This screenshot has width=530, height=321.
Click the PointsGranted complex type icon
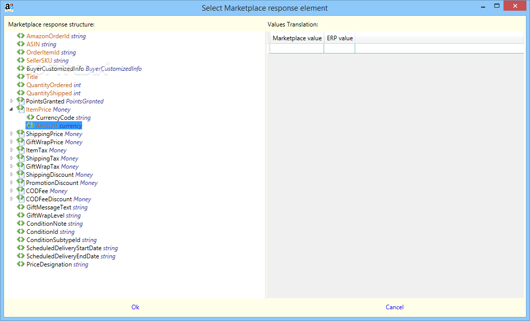click(x=20, y=101)
